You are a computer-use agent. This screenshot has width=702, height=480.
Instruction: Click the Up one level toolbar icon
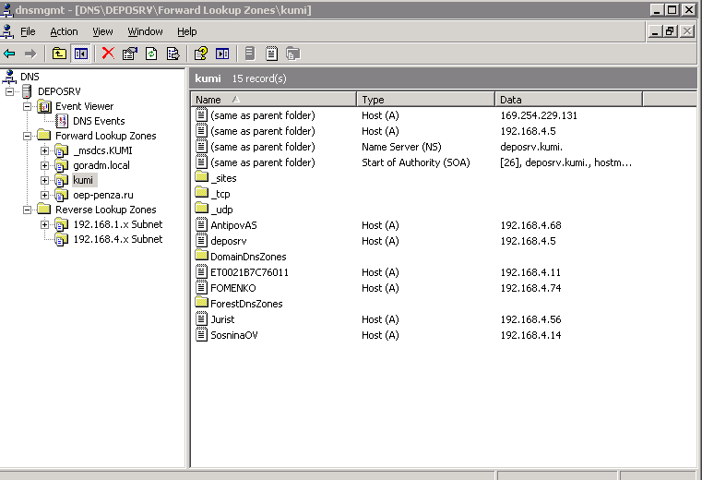coord(59,54)
